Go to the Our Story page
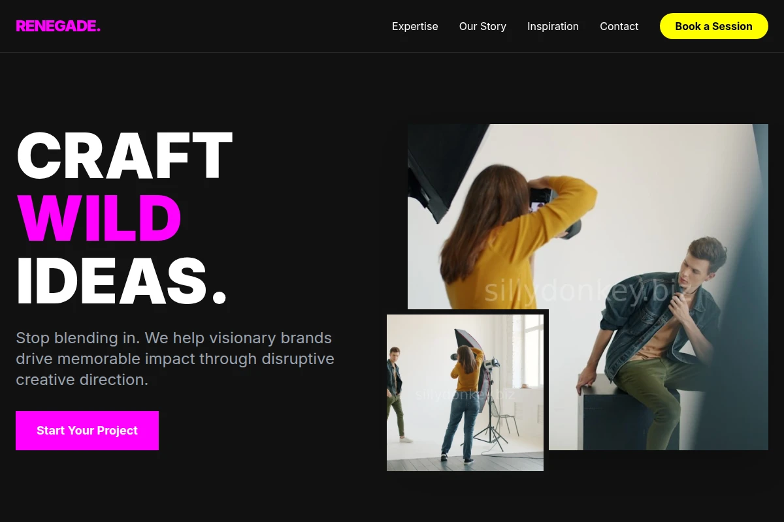 483,26
